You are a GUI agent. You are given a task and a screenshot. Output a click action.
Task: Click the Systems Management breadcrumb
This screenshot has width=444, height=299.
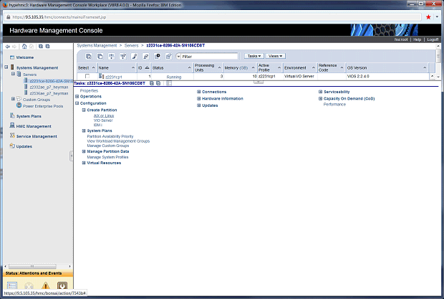[x=97, y=45]
